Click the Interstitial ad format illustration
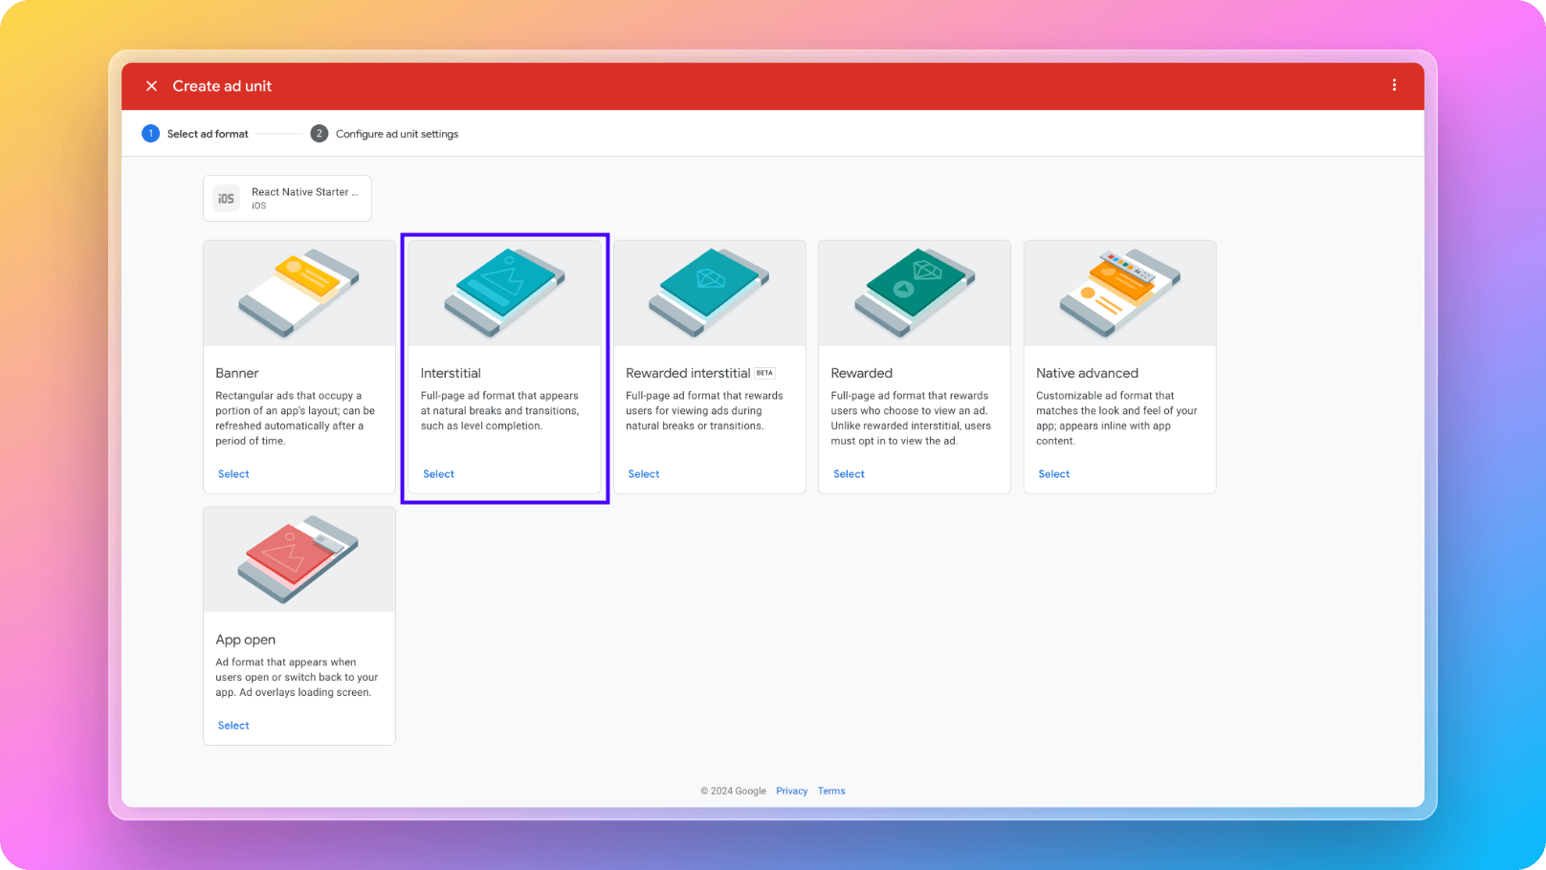This screenshot has width=1546, height=870. pyautogui.click(x=504, y=293)
